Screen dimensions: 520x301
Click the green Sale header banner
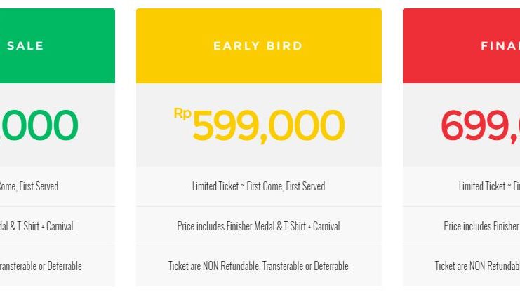(x=58, y=45)
